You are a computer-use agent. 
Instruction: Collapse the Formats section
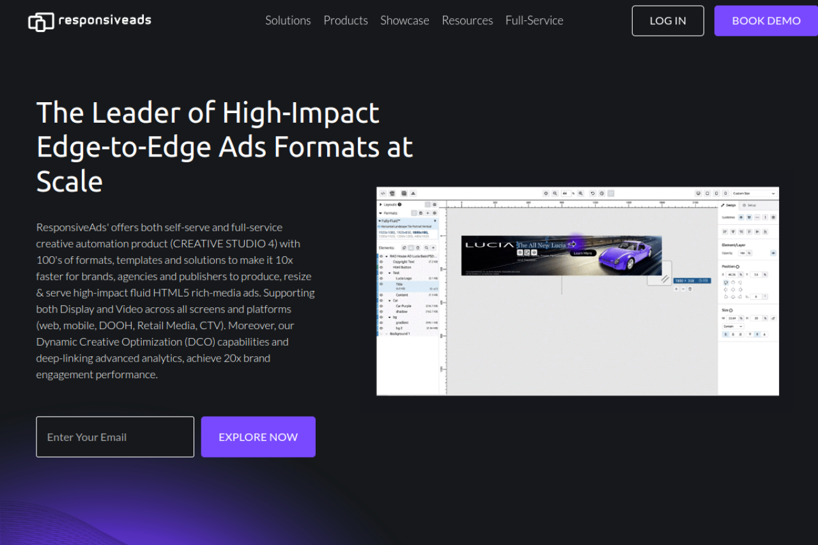point(381,213)
